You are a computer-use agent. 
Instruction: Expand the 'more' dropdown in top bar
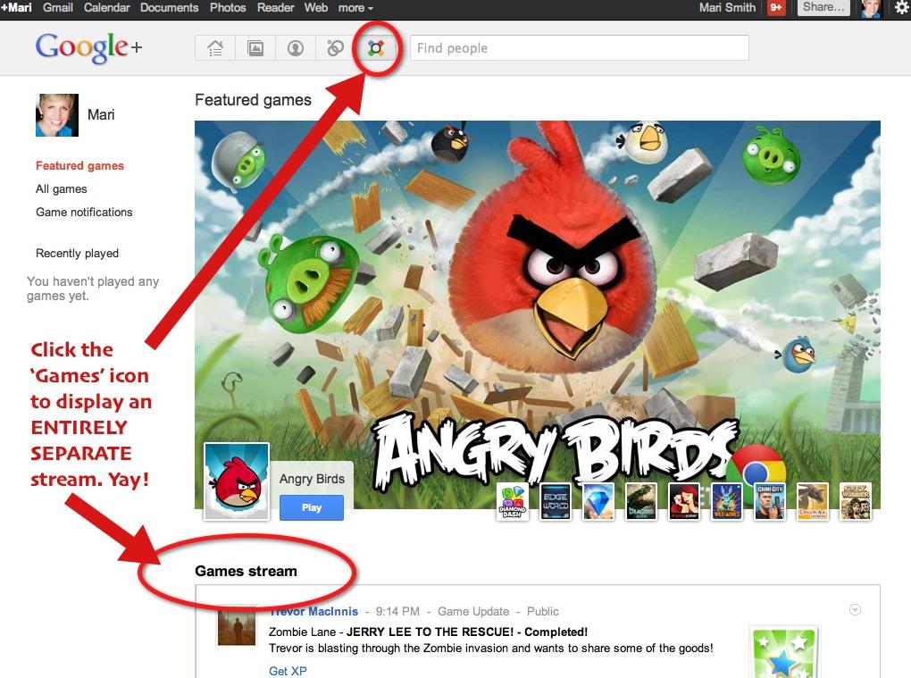tap(355, 7)
